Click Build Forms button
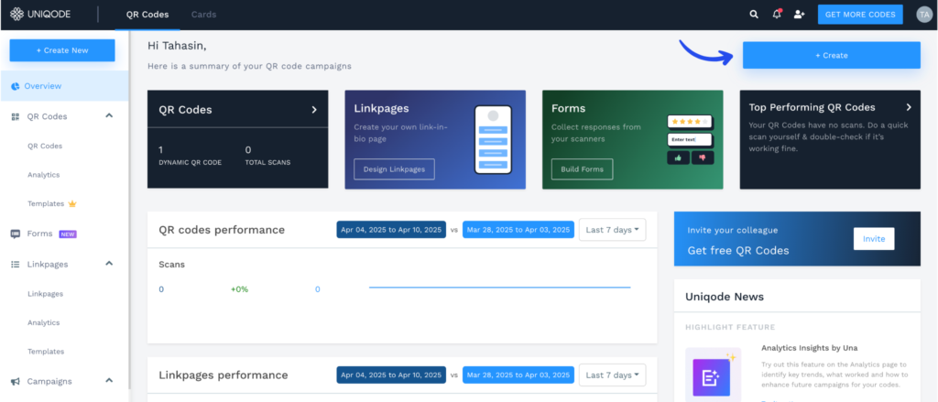 582,169
